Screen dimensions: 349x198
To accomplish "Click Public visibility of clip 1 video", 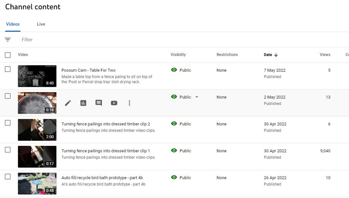I will click(x=185, y=151).
